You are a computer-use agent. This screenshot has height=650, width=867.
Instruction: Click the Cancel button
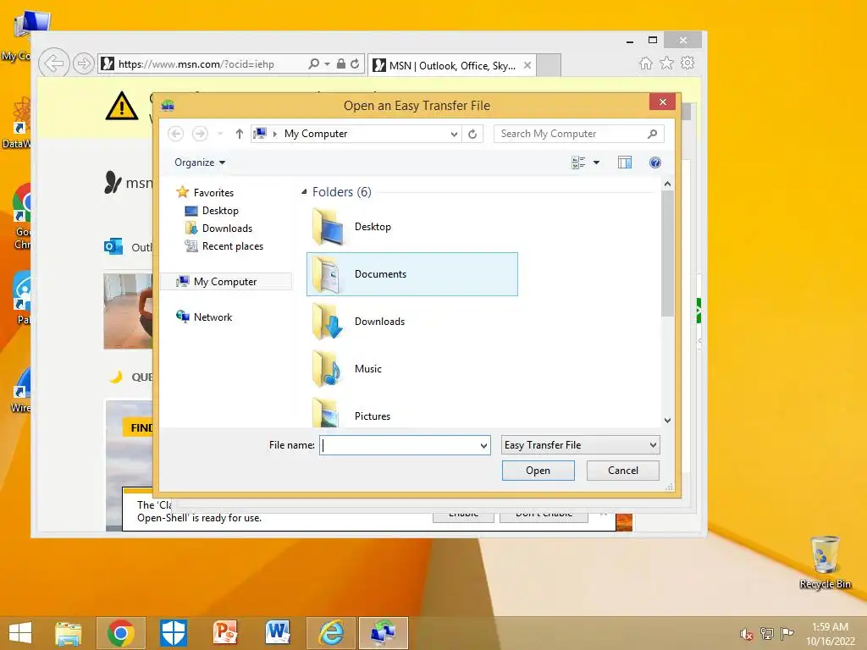point(622,471)
